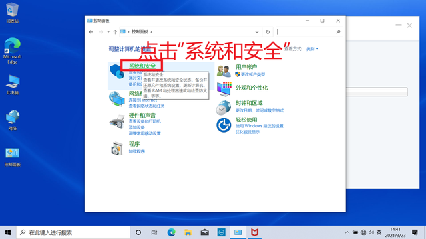Open Microsoft Edge desktop shortcut

click(x=12, y=50)
